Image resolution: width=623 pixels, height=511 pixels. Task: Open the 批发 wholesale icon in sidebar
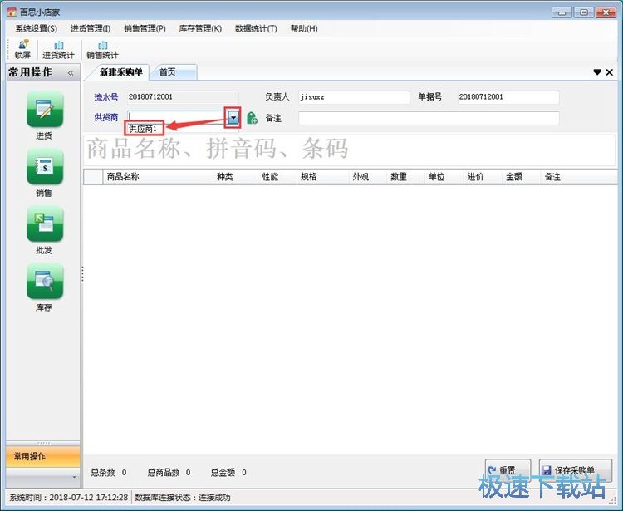pyautogui.click(x=45, y=224)
